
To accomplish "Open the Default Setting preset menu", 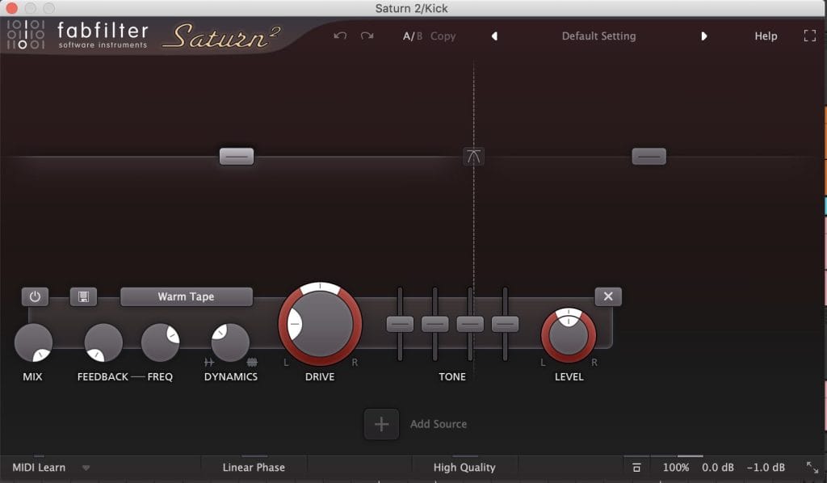I will tap(598, 36).
